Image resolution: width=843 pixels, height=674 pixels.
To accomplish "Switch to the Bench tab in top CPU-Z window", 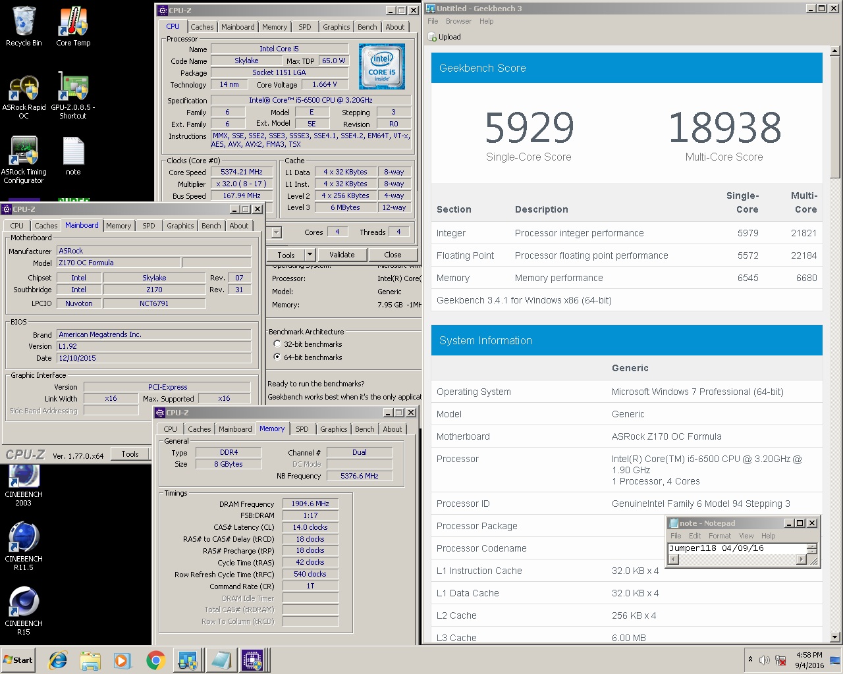I will (367, 27).
